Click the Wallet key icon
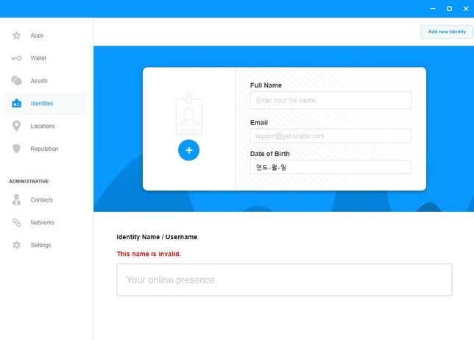The height and width of the screenshot is (340, 474). click(x=16, y=58)
